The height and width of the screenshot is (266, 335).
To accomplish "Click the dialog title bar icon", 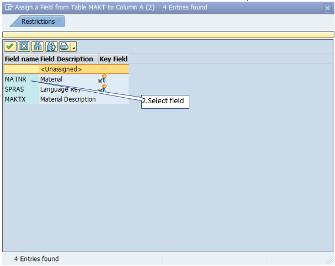I will [9, 8].
